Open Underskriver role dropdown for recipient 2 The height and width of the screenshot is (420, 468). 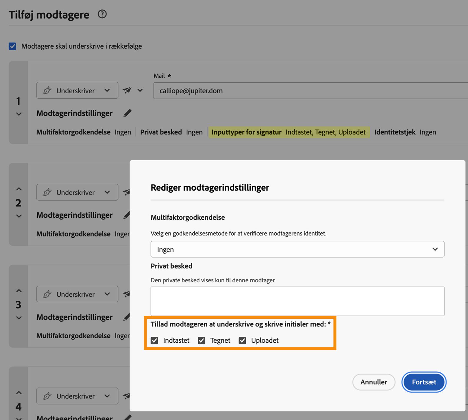click(77, 192)
